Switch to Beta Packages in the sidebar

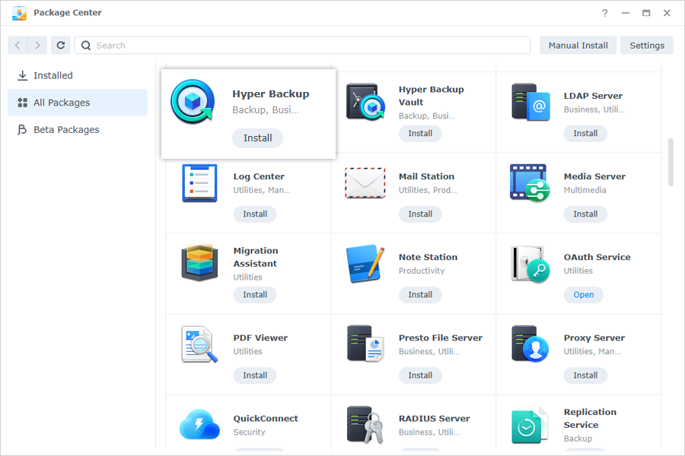tap(78, 130)
